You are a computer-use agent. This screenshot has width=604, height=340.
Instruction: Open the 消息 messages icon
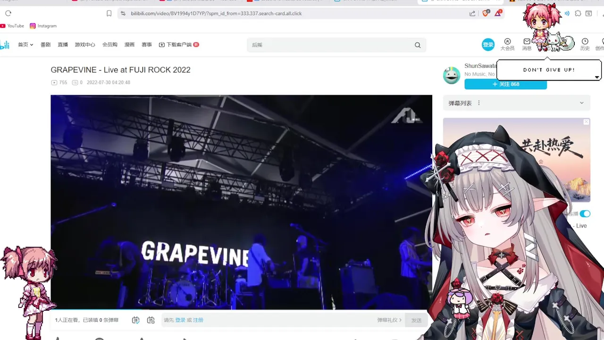pos(527,44)
